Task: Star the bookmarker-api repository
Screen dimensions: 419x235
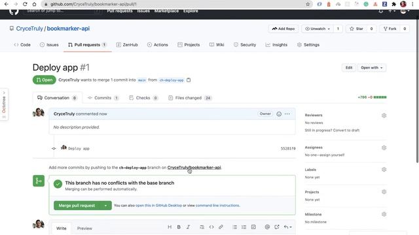Action: coord(356,29)
